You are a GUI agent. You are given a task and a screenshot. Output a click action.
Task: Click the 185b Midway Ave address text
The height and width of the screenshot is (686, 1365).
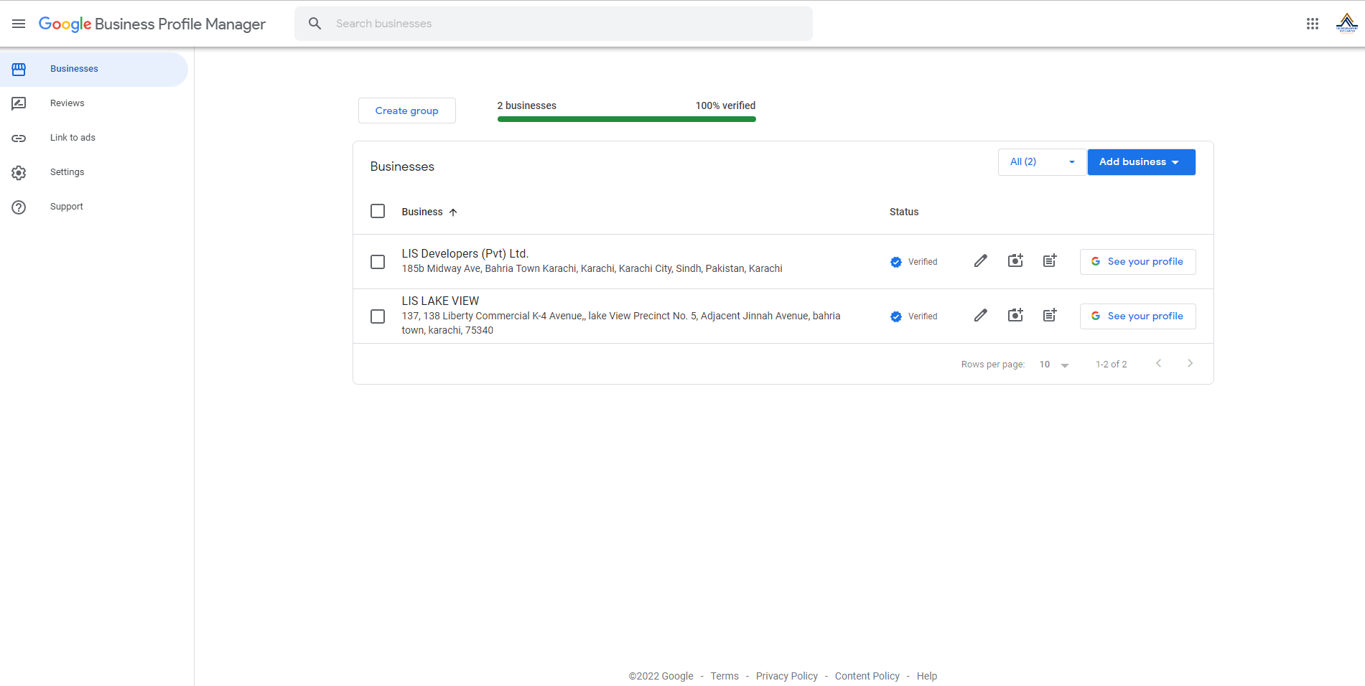point(592,268)
